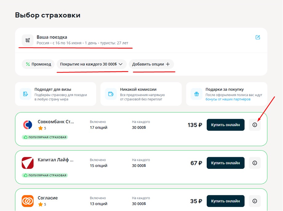This screenshot has width=283, height=211.
Task: Click the Капитал Лайф logo
Action: pyautogui.click(x=28, y=163)
